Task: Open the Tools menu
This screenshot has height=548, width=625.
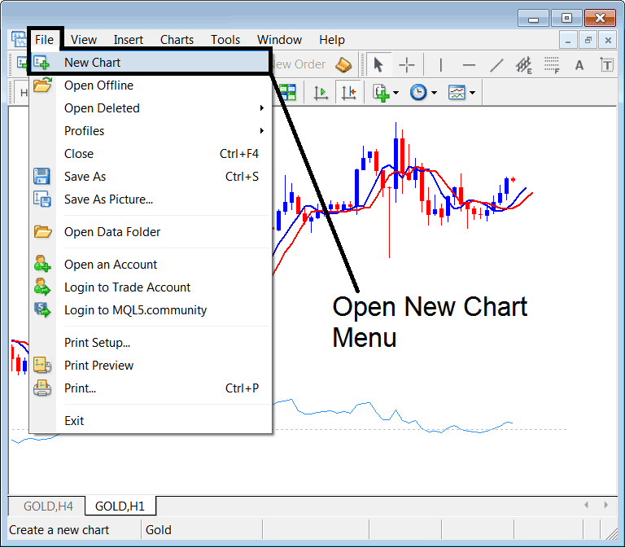Action: coord(225,39)
